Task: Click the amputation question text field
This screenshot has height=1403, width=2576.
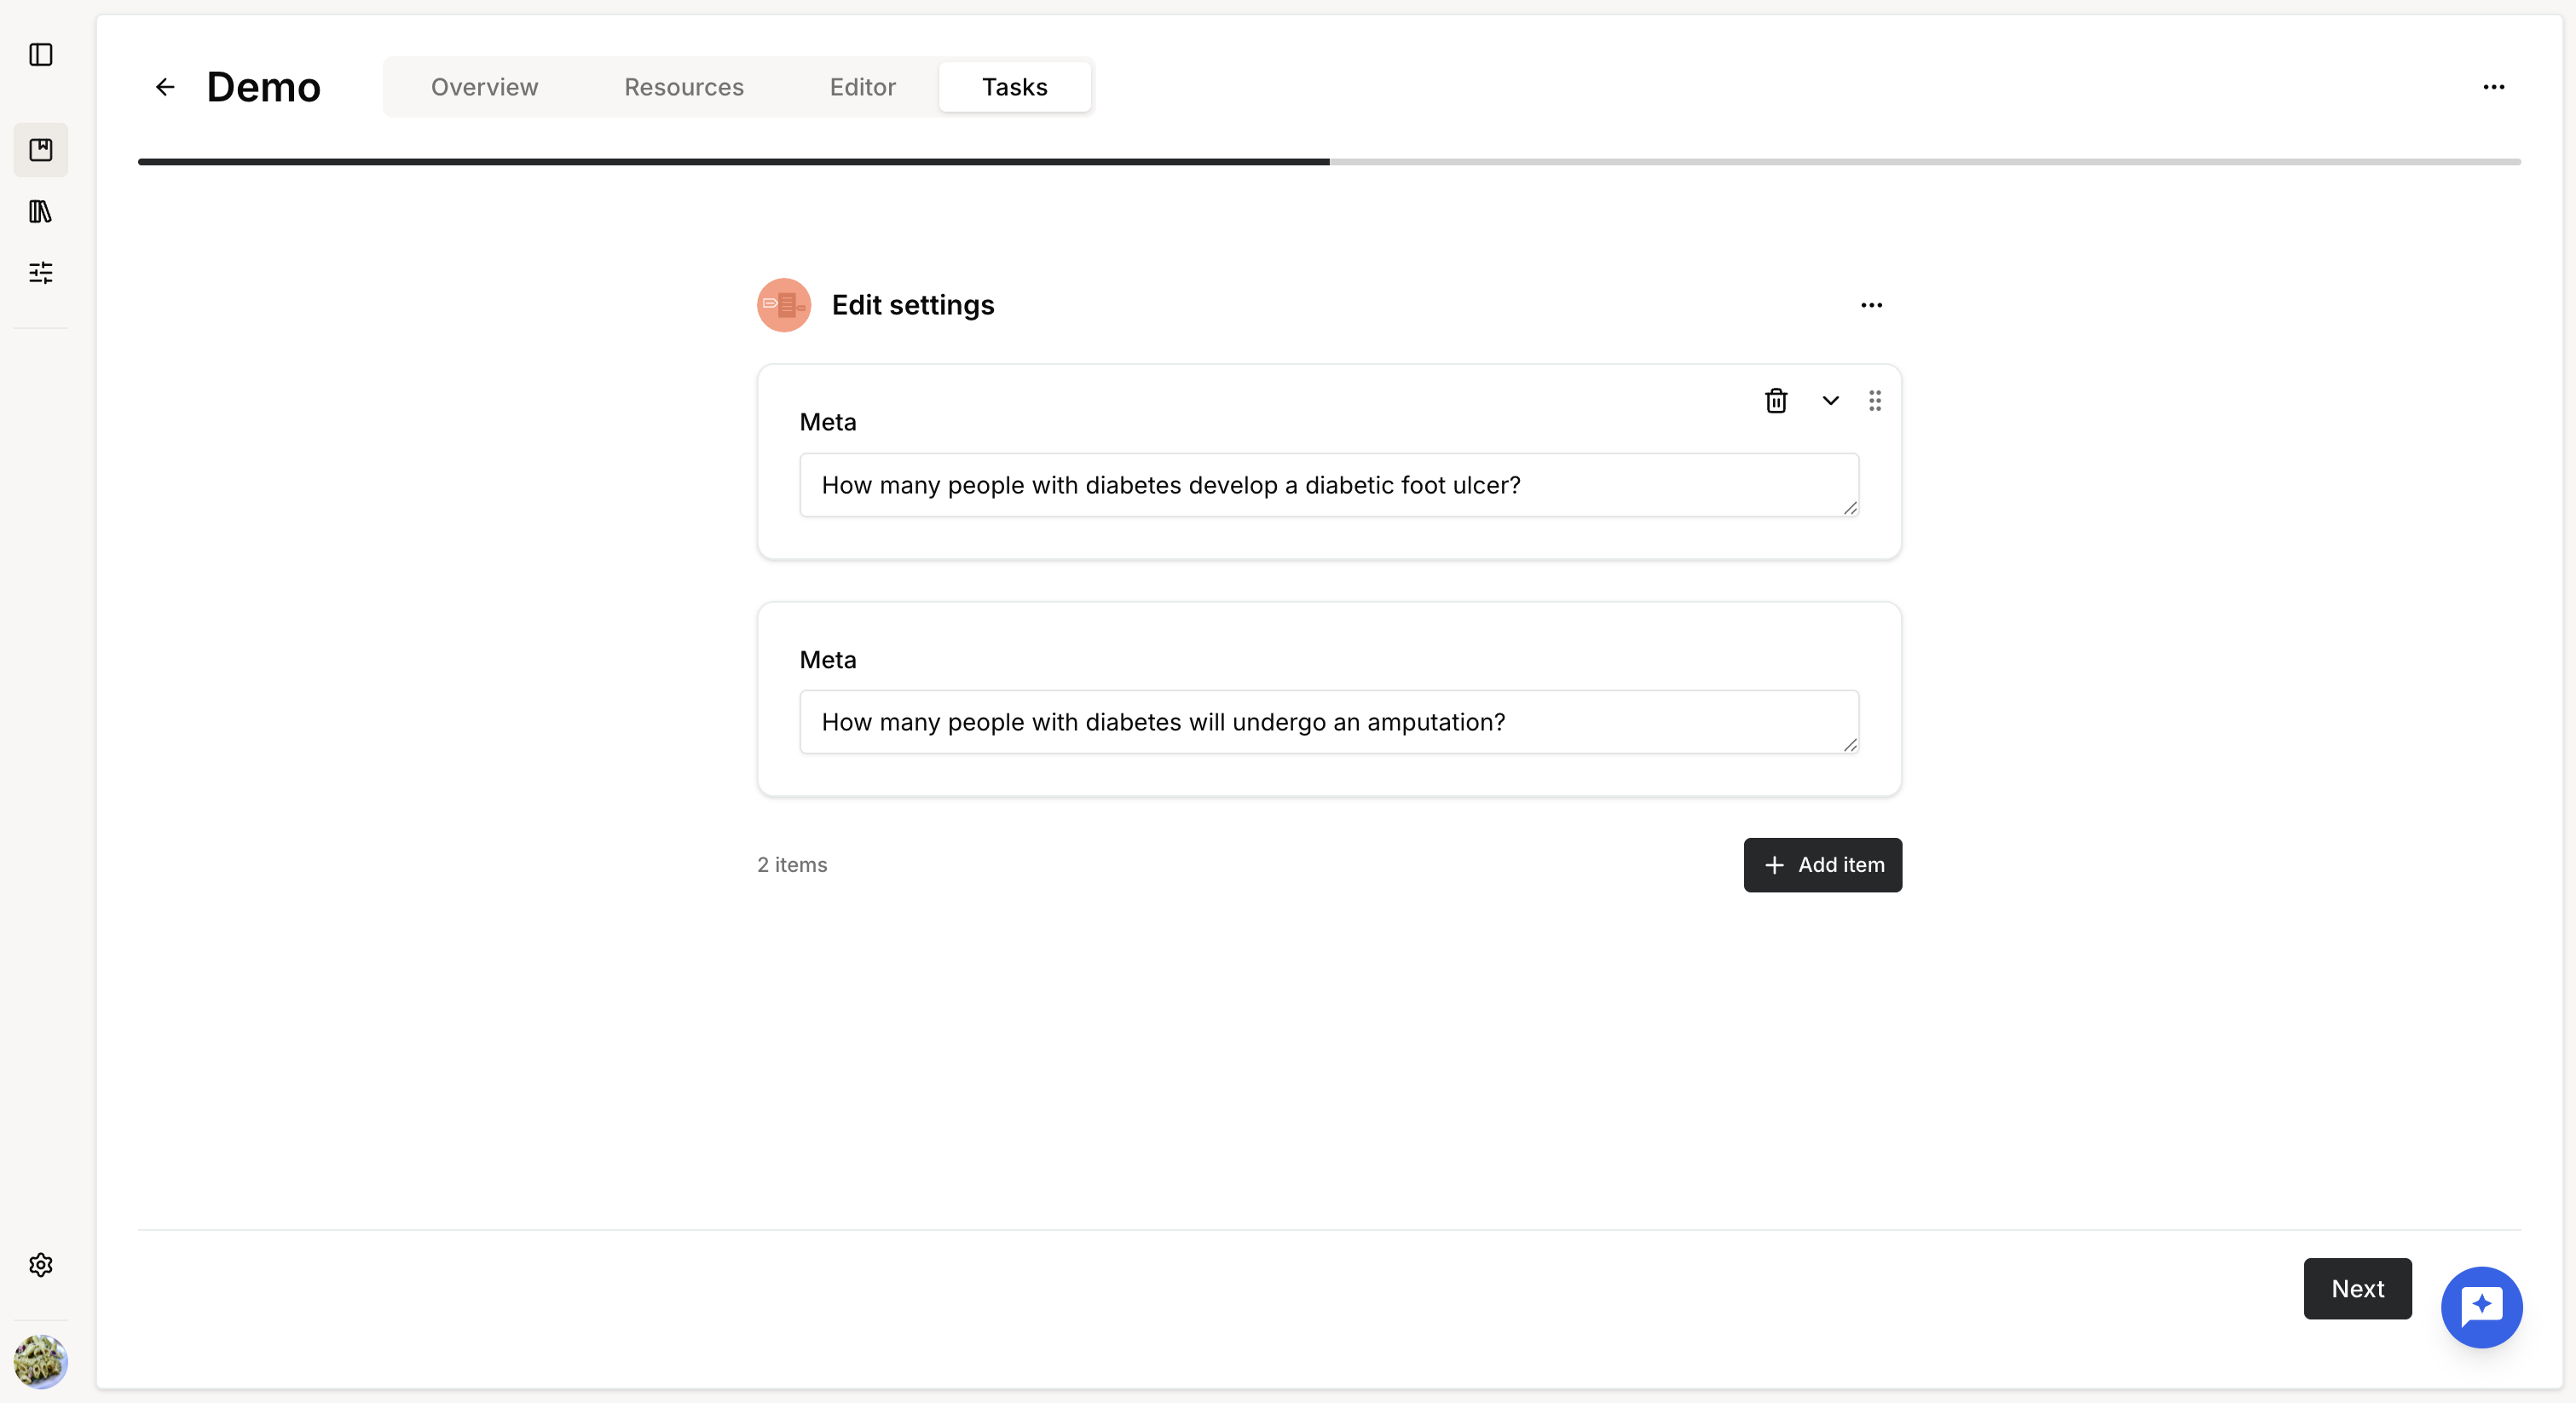Action: pos(1328,722)
